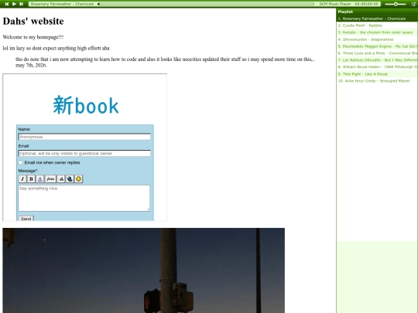
Task: Toggle the playlist panel icon
Action: click(x=413, y=4)
